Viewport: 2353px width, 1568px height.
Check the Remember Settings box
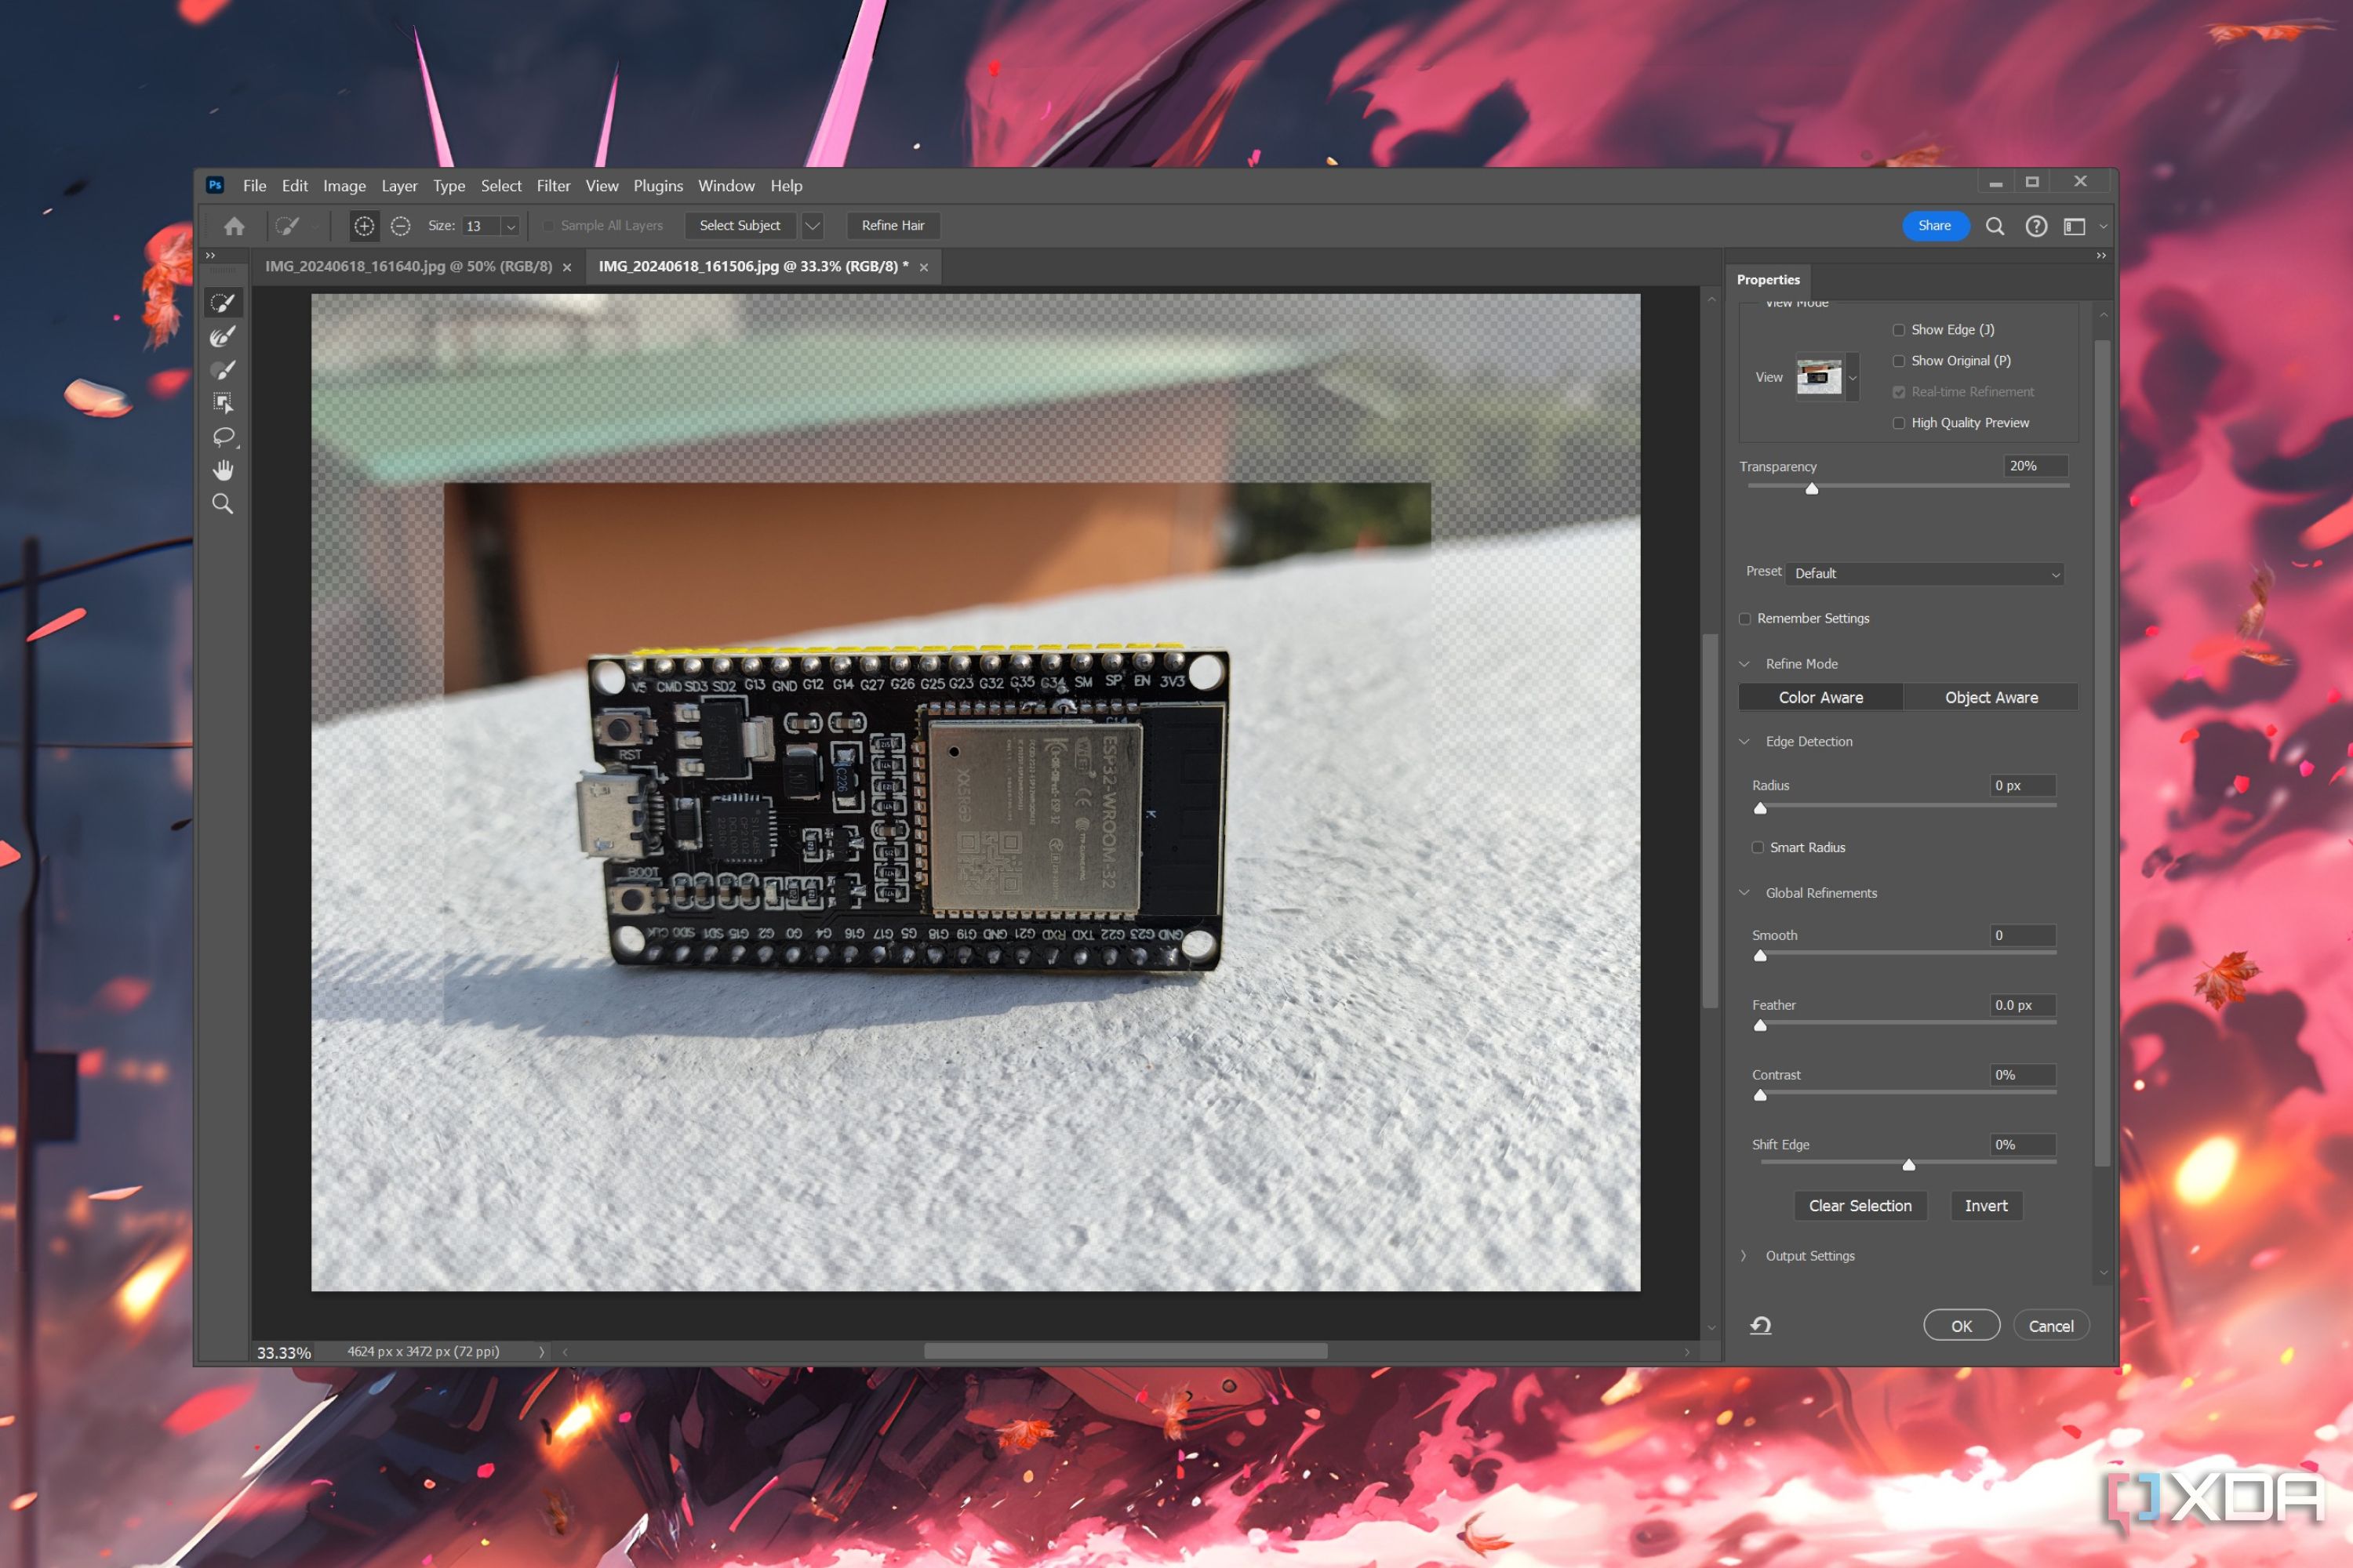pos(1746,619)
